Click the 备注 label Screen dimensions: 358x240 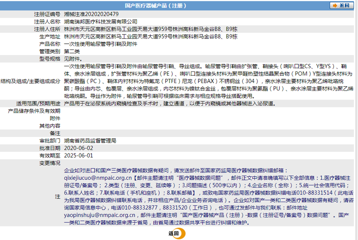(55, 133)
